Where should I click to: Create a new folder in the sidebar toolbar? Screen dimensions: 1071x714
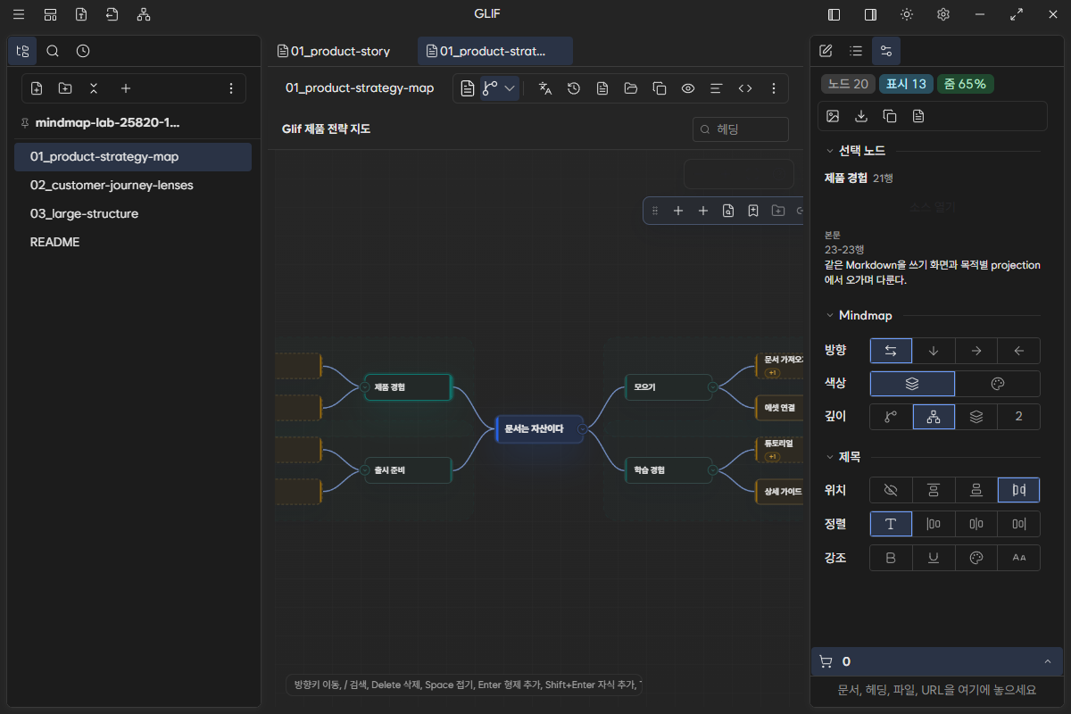(x=65, y=88)
